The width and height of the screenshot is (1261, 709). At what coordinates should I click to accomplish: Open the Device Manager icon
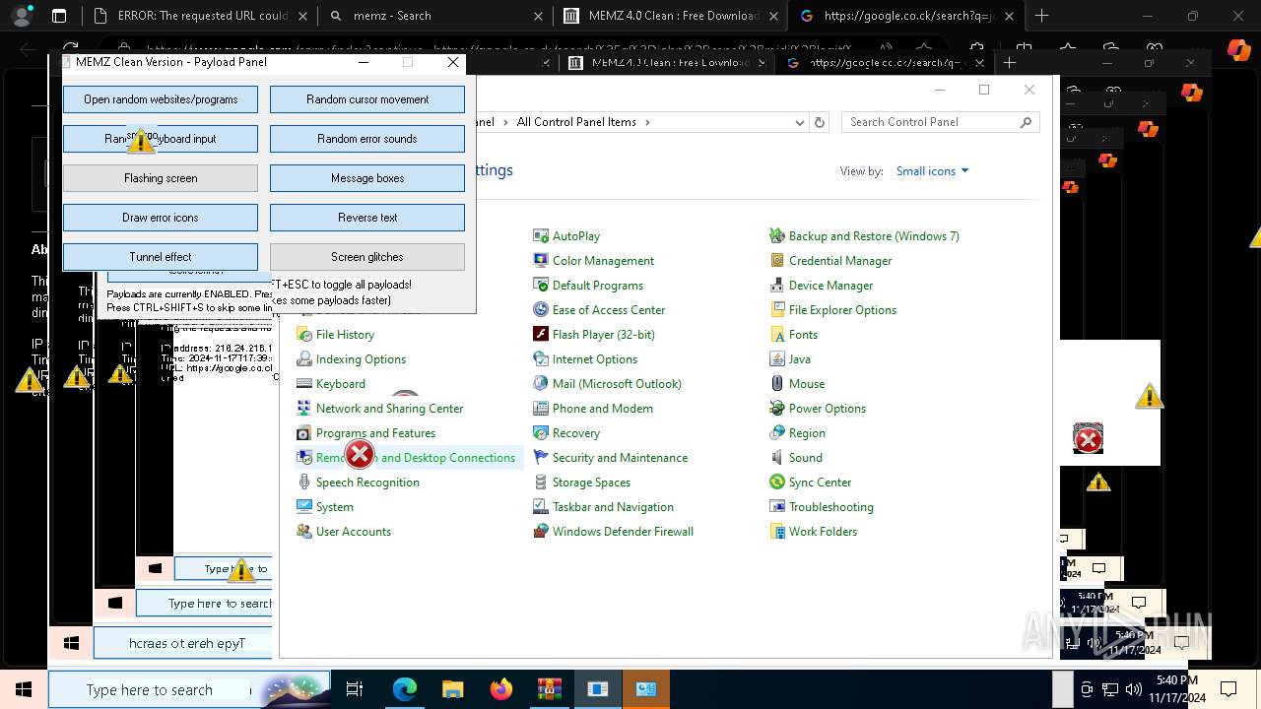point(777,286)
